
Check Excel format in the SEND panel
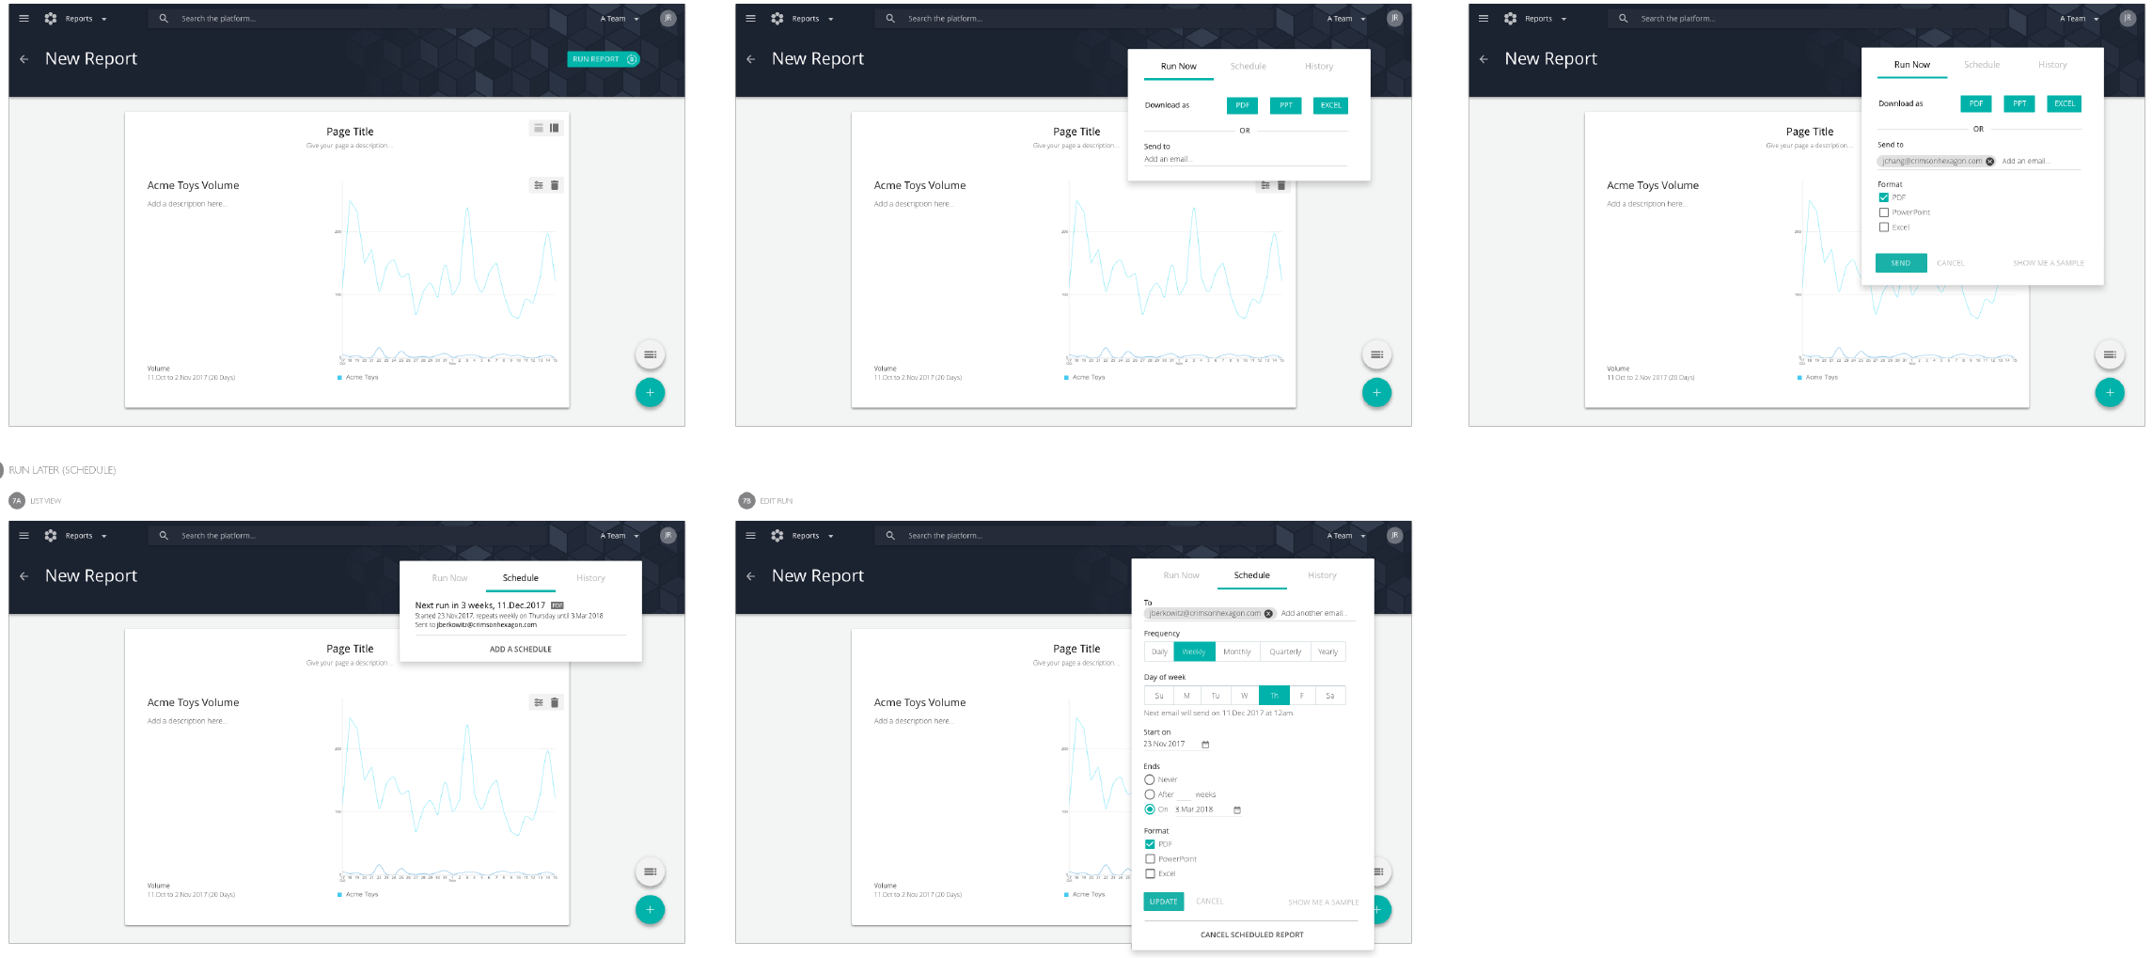point(1883,228)
